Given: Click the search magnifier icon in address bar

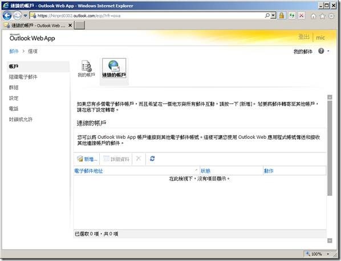Looking at the screenshot, I should pos(267,15).
